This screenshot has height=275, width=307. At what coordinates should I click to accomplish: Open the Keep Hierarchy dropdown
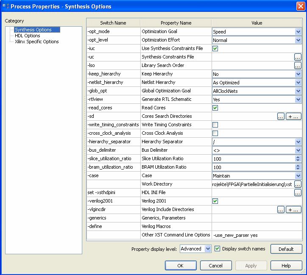coord(298,74)
